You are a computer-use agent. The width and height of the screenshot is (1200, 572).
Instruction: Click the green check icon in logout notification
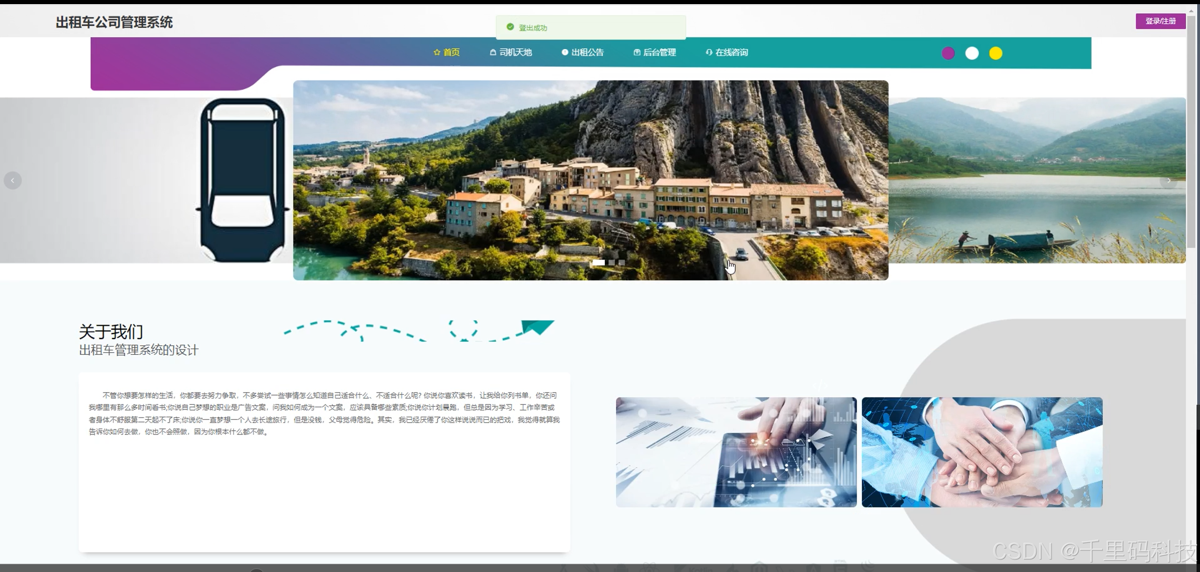(x=510, y=27)
